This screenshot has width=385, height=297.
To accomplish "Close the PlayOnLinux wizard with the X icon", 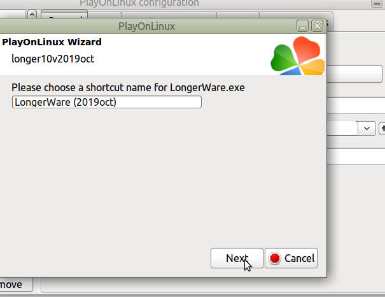I will coord(318,26).
